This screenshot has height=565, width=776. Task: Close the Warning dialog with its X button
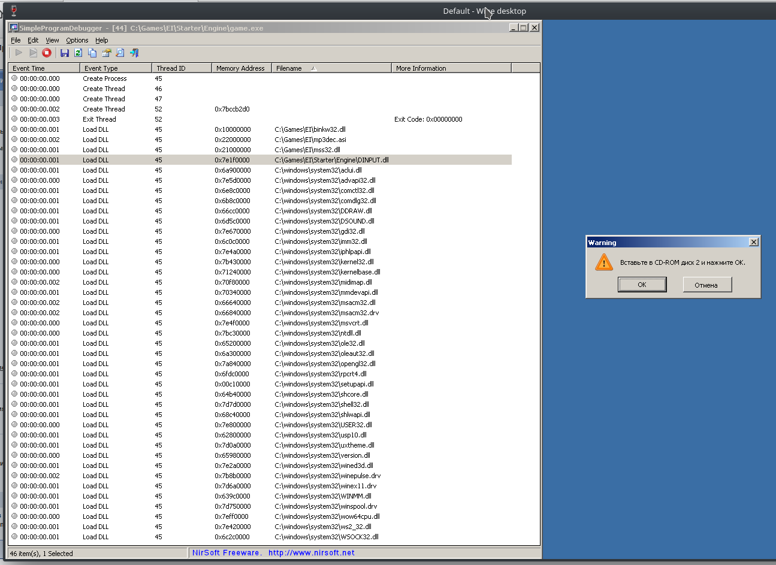click(x=753, y=242)
